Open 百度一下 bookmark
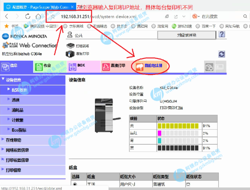The width and height of the screenshot is (250, 190). 206,26
